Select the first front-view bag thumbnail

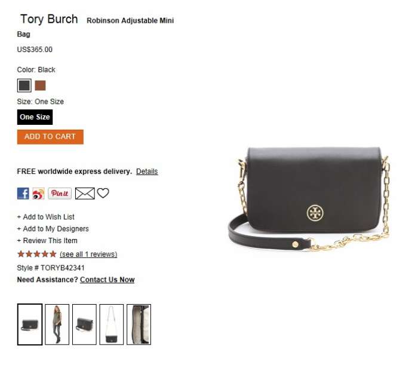(30, 324)
